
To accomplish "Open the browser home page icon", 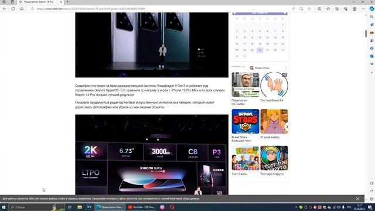I will click(x=22, y=9).
